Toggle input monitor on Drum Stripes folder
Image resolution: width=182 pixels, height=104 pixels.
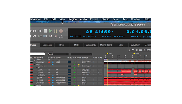click(x=53, y=76)
